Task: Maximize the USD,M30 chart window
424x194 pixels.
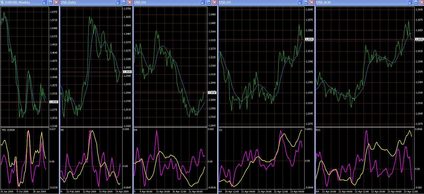Action: click(x=416, y=2)
